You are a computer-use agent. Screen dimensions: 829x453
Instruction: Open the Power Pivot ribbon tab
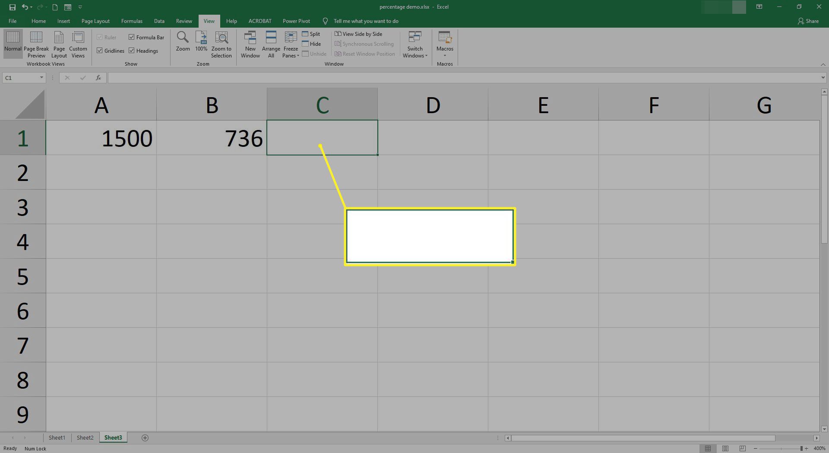[x=296, y=21]
